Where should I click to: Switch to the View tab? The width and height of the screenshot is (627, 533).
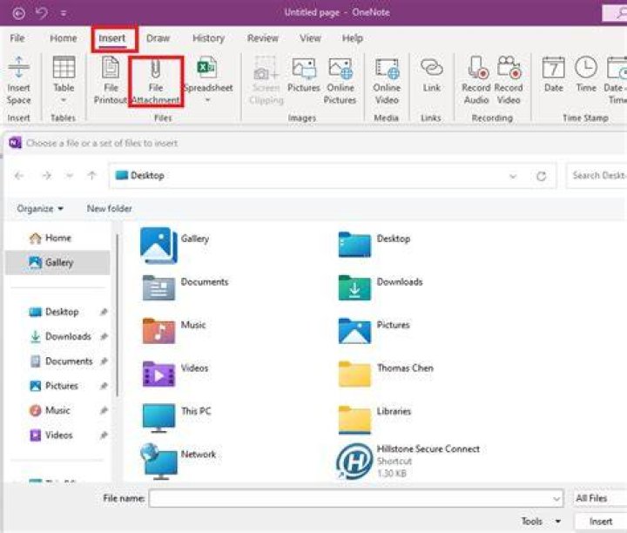pos(310,38)
